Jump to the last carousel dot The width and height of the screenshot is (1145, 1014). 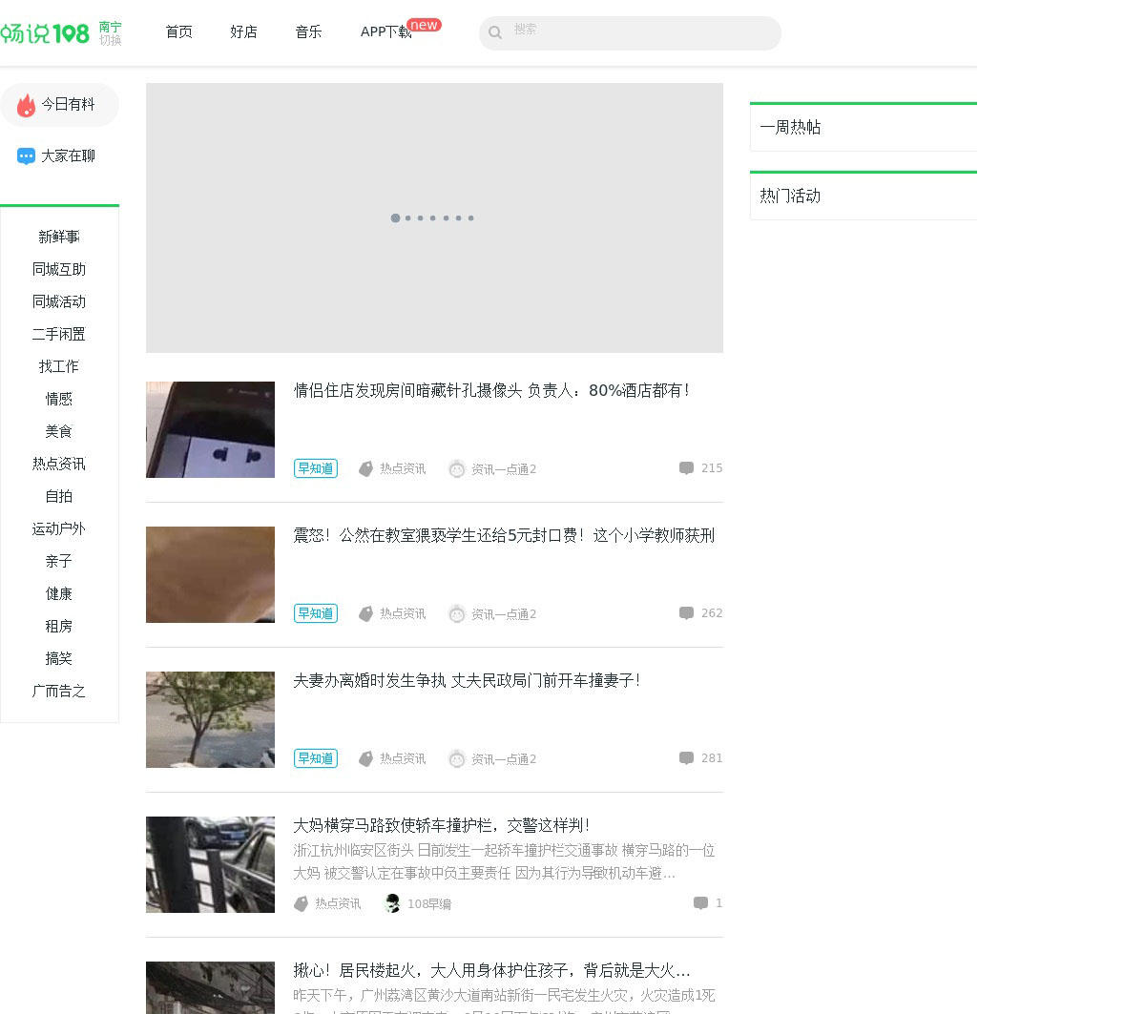click(470, 218)
